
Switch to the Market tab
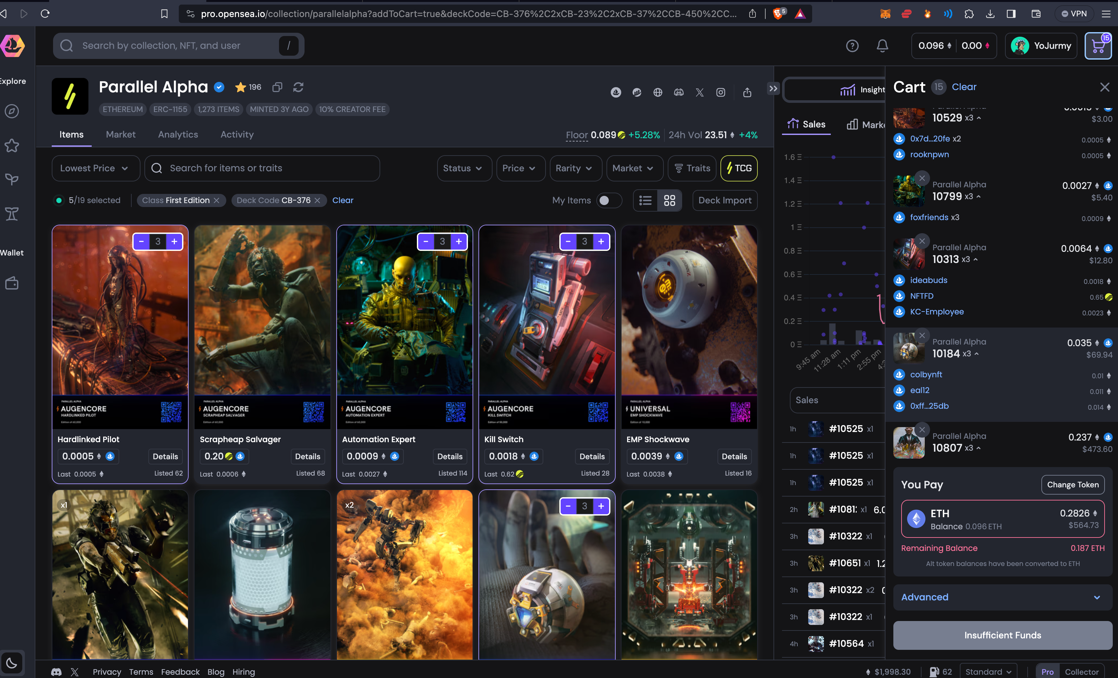(x=120, y=134)
